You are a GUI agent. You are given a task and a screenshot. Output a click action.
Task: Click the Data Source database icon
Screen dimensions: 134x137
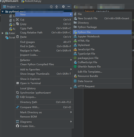(x=75, y=81)
